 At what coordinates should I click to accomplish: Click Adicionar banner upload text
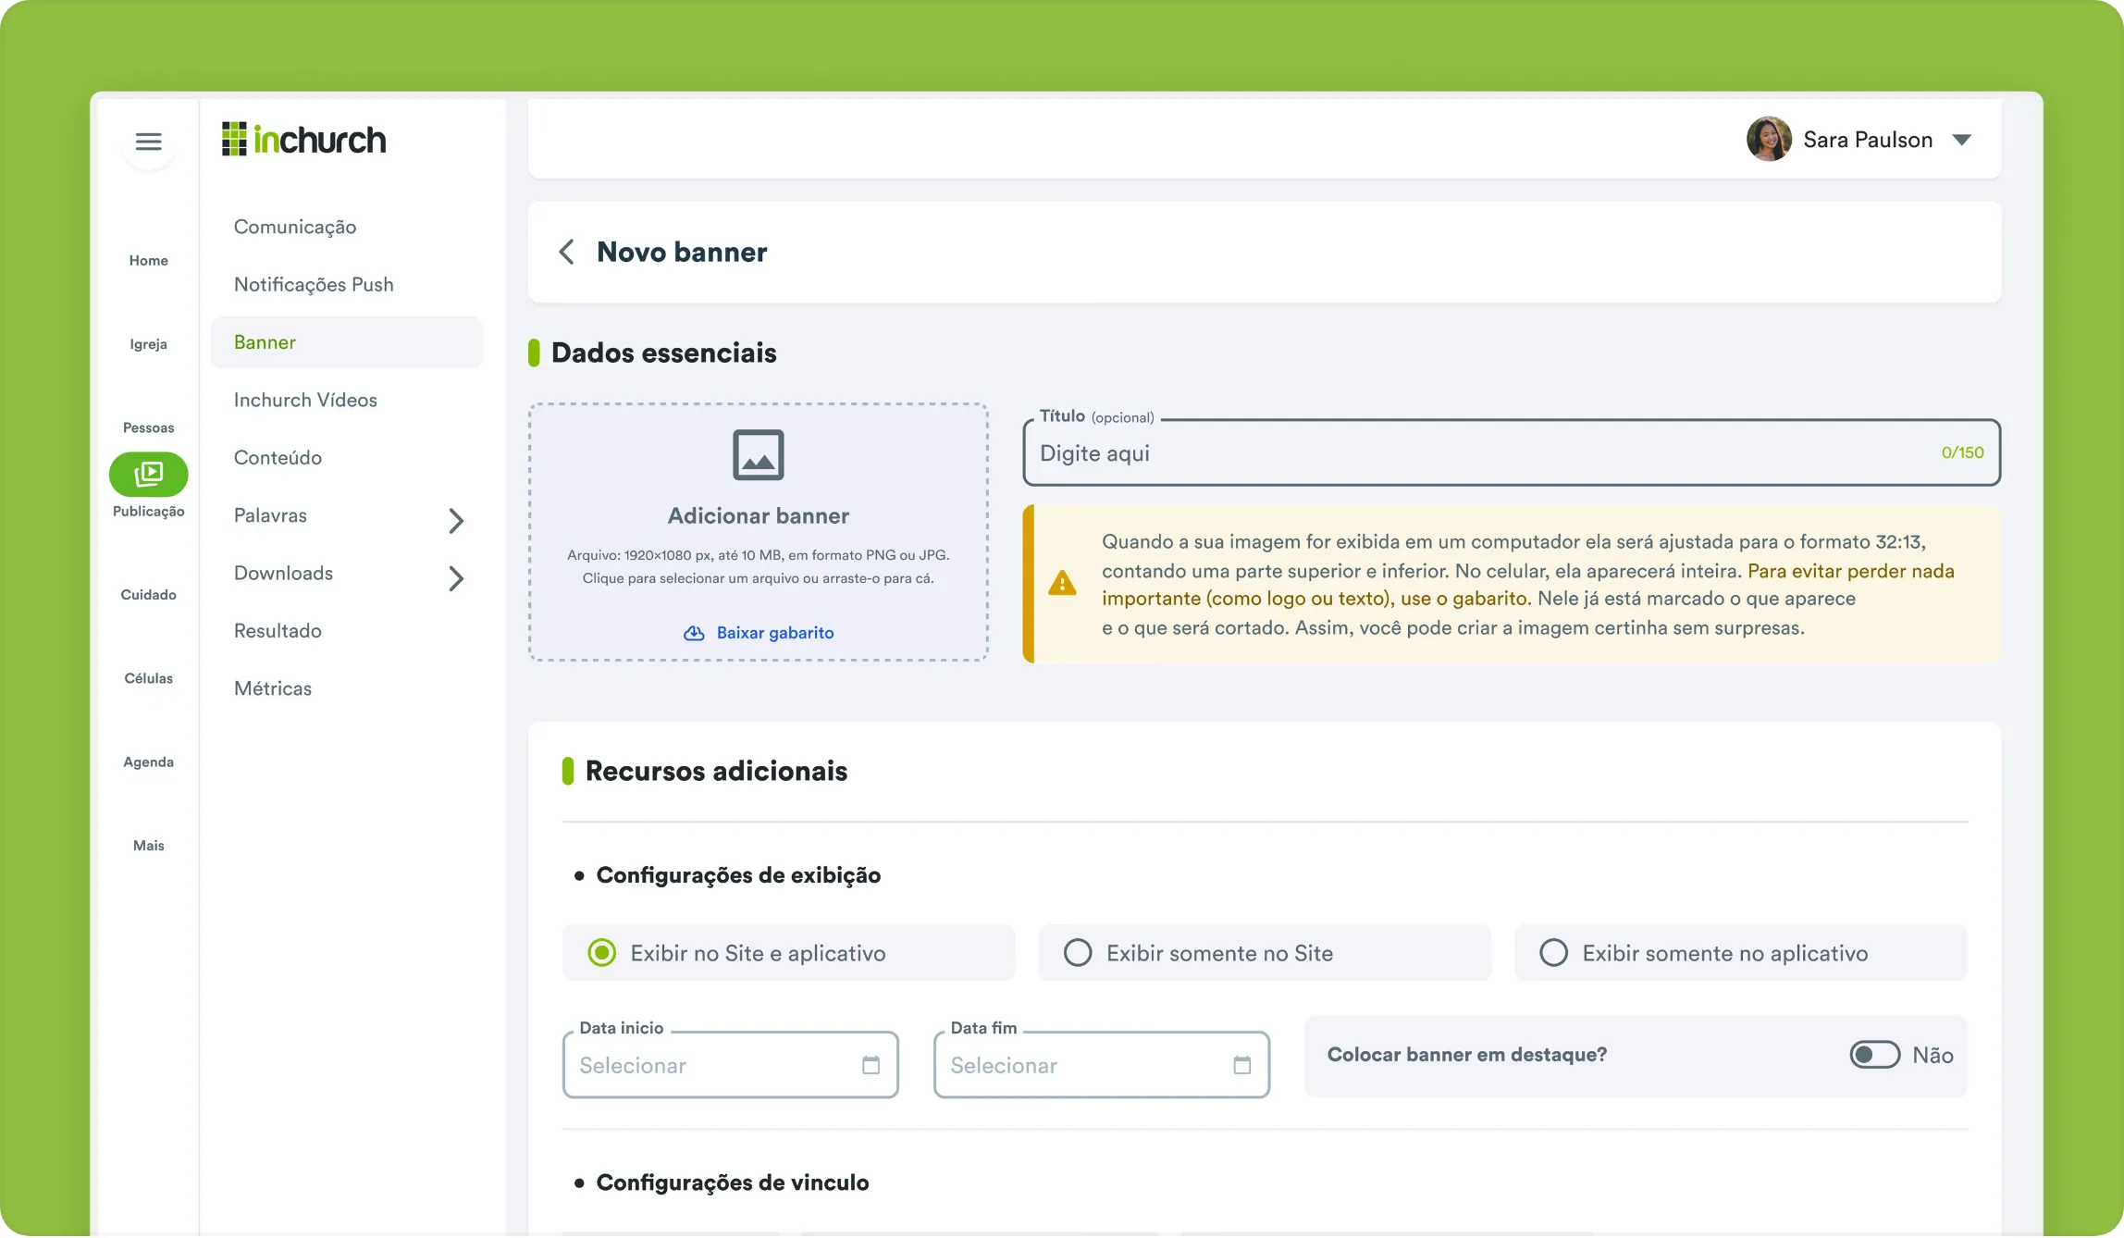[758, 515]
